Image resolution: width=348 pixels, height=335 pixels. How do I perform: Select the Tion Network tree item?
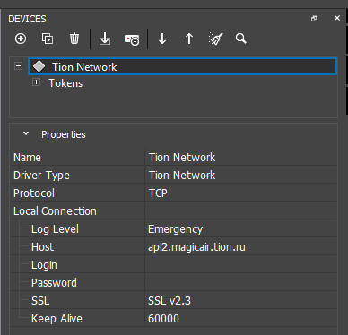[182, 66]
